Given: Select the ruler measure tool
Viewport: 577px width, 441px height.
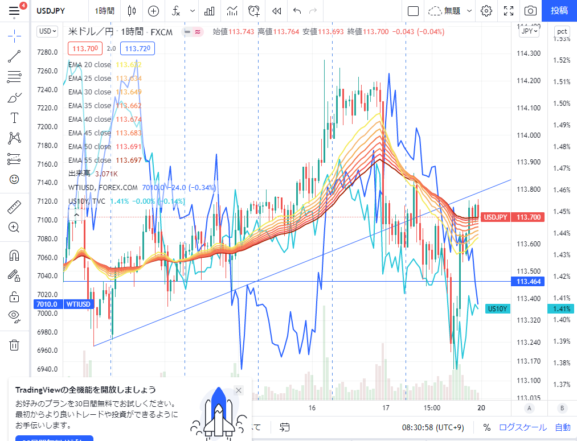Looking at the screenshot, I should tap(14, 207).
